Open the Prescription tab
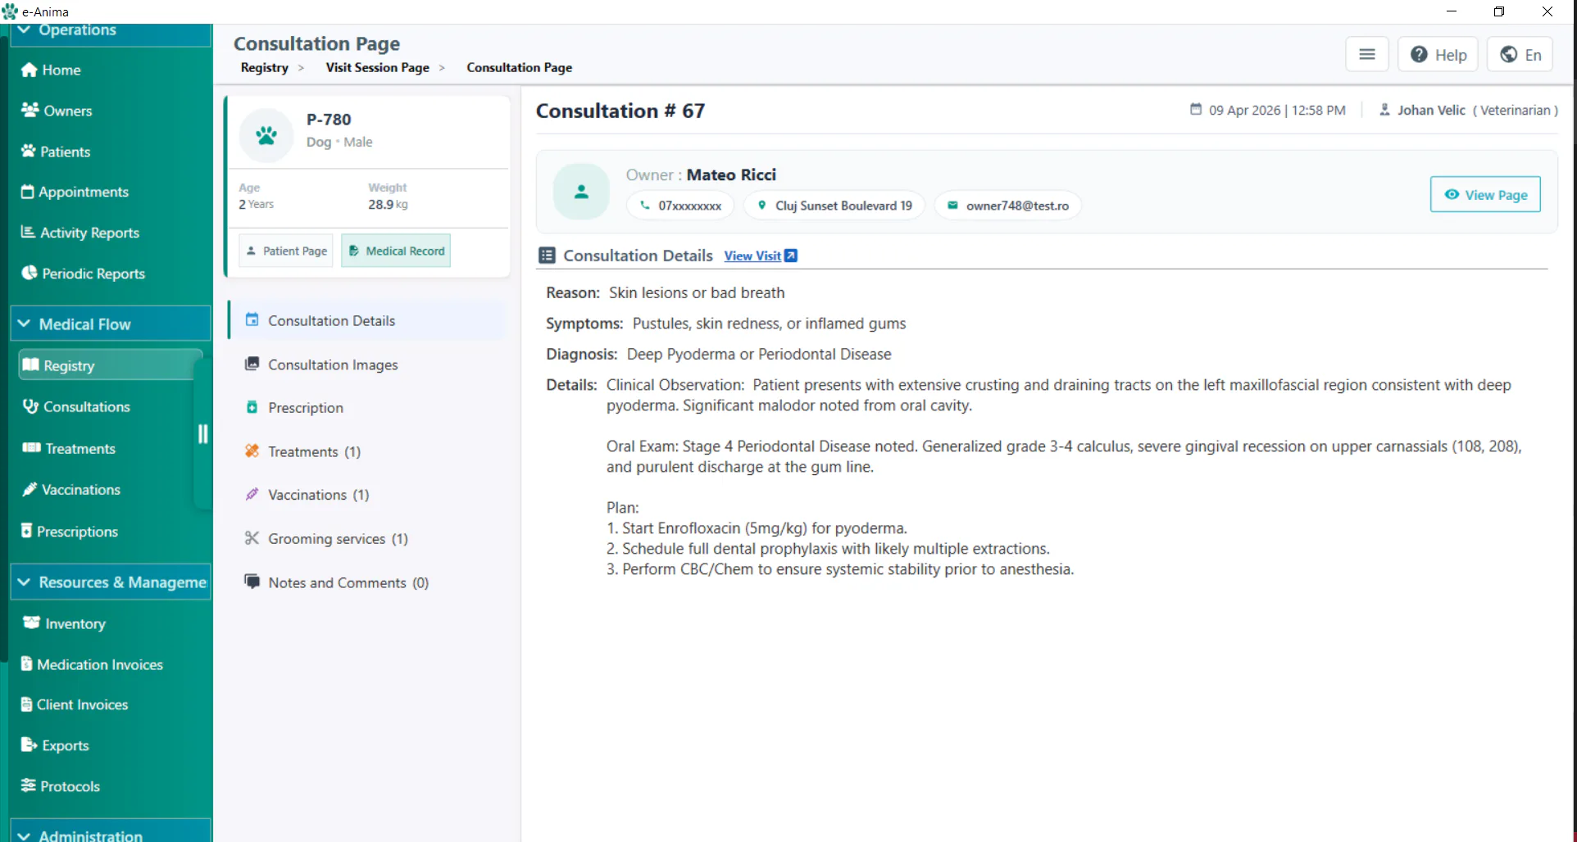This screenshot has width=1577, height=842. coord(368,408)
